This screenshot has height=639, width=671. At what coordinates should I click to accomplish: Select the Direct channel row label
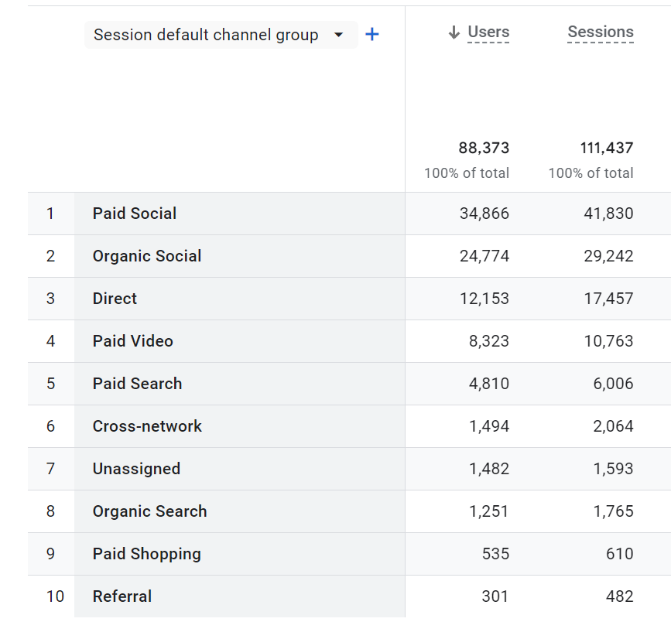pyautogui.click(x=115, y=299)
